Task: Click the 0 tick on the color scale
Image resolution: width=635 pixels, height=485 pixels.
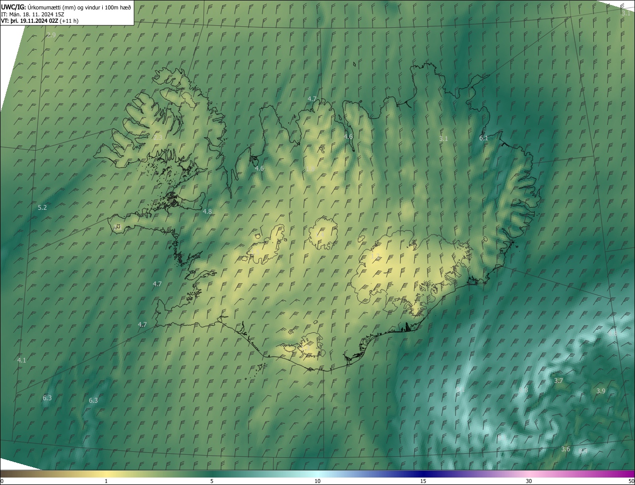Action: click(2, 481)
